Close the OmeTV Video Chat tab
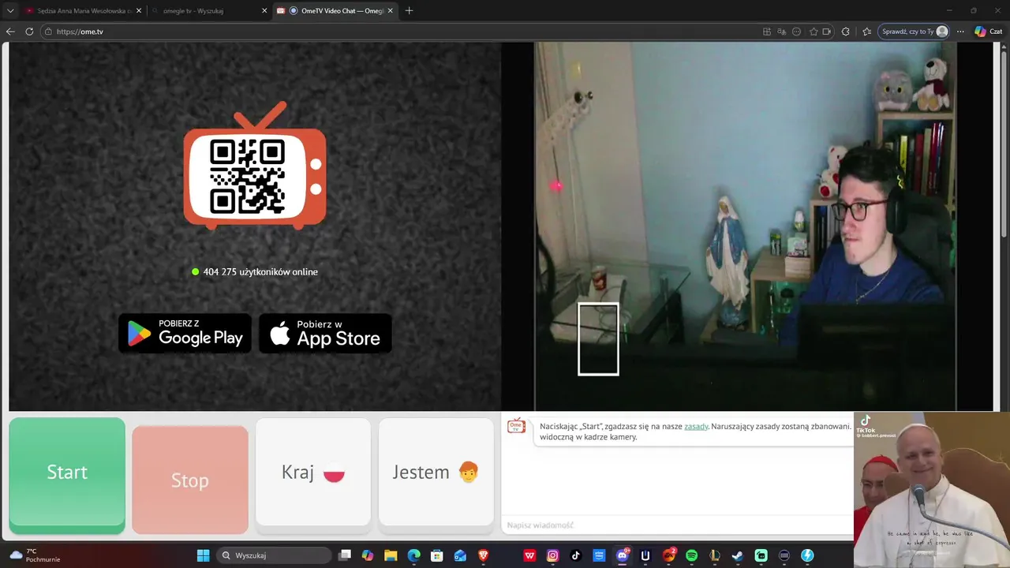Image resolution: width=1010 pixels, height=568 pixels. 390,11
